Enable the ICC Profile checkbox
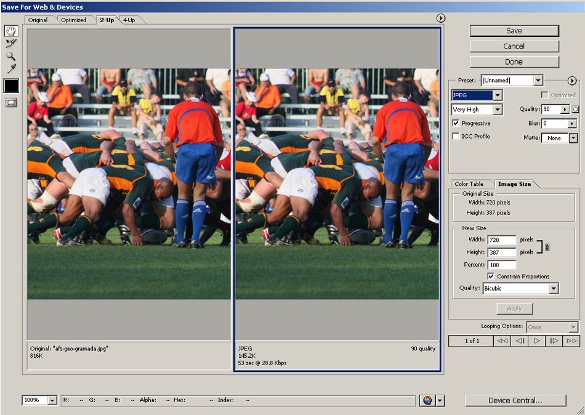This screenshot has width=585, height=415. coord(456,136)
